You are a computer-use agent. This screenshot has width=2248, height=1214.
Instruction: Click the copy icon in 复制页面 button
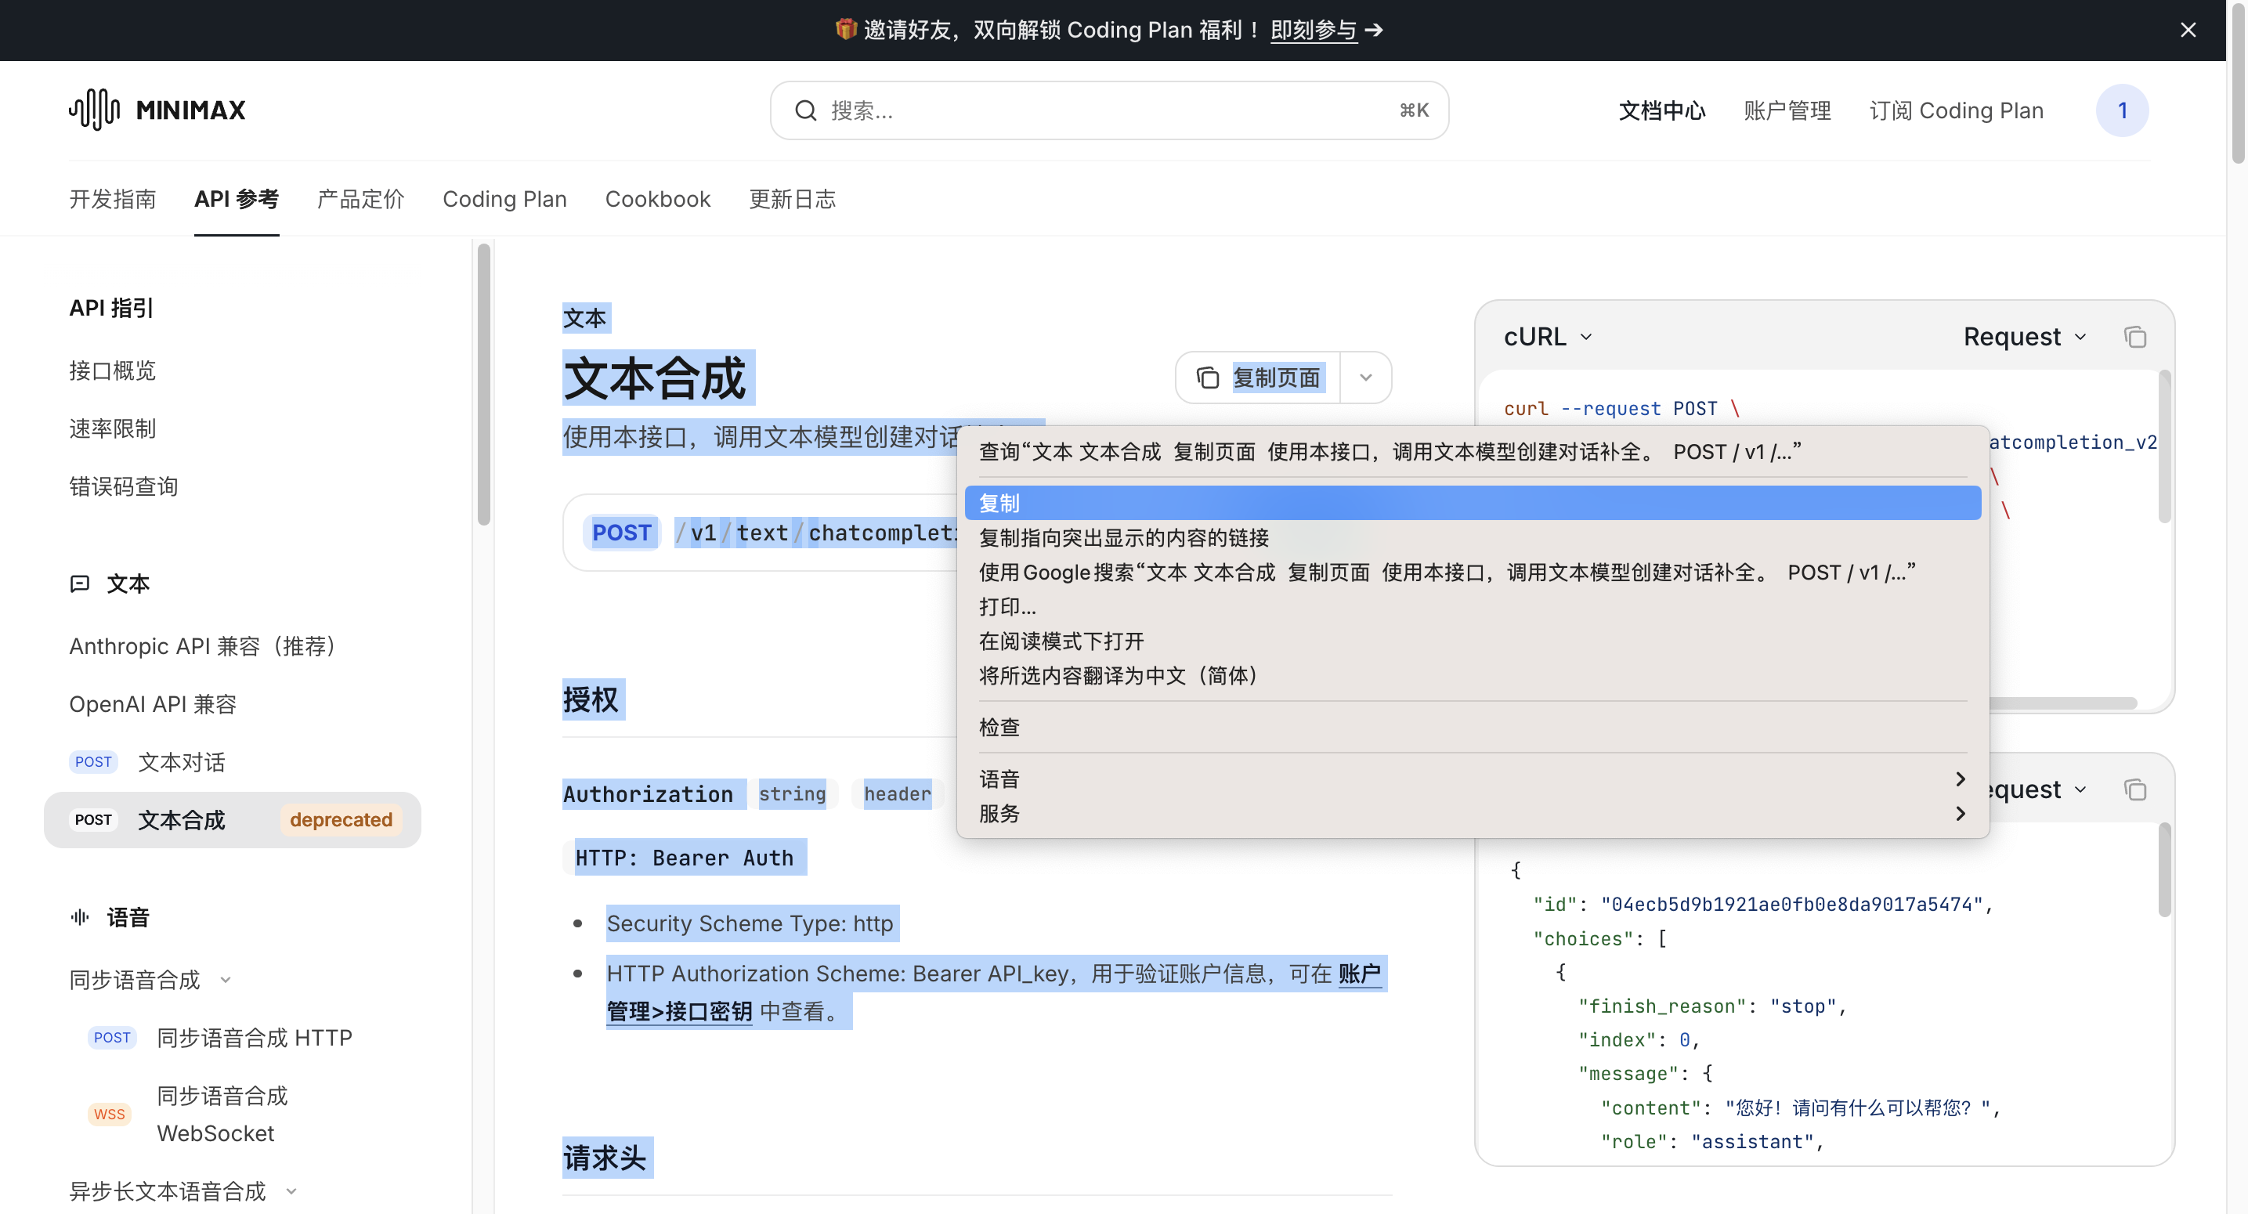point(1208,378)
